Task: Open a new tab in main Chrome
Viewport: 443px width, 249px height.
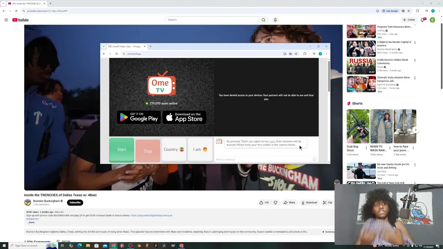Action: [x=50, y=3]
